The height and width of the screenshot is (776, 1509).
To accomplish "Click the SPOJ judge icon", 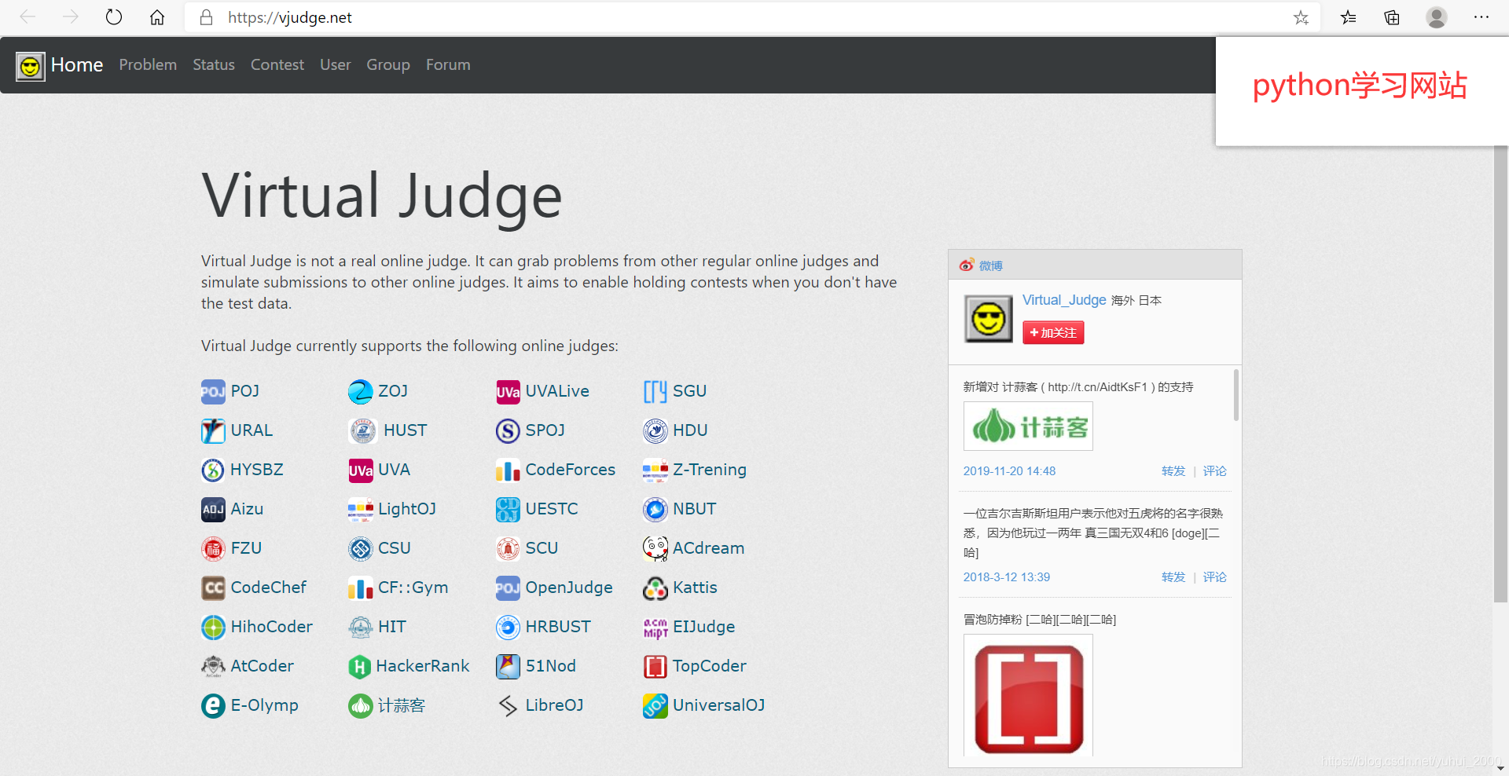I will pos(508,430).
